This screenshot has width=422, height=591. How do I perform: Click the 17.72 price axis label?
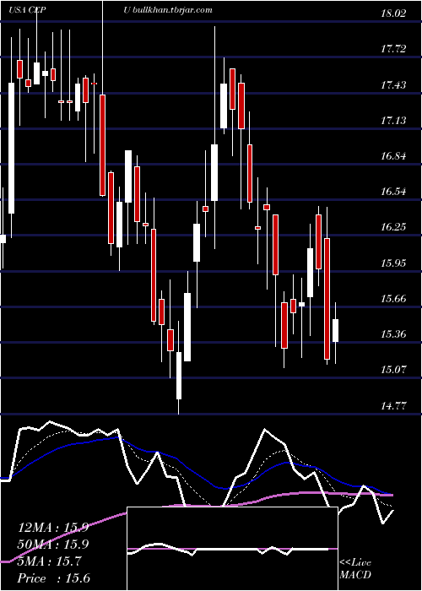click(393, 49)
